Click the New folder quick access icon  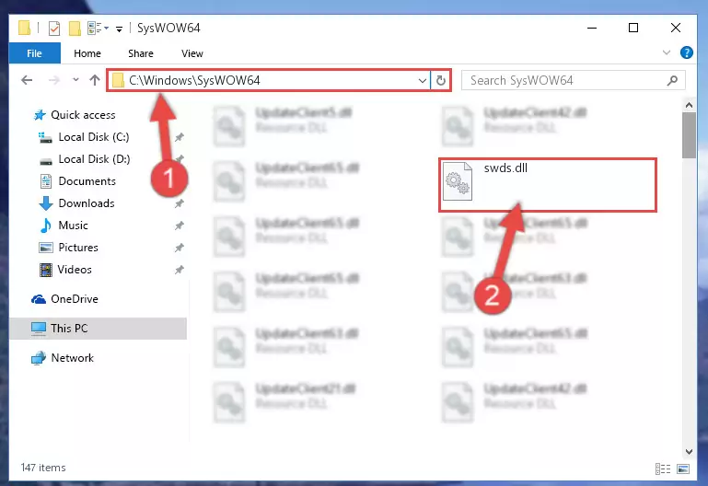(x=75, y=28)
